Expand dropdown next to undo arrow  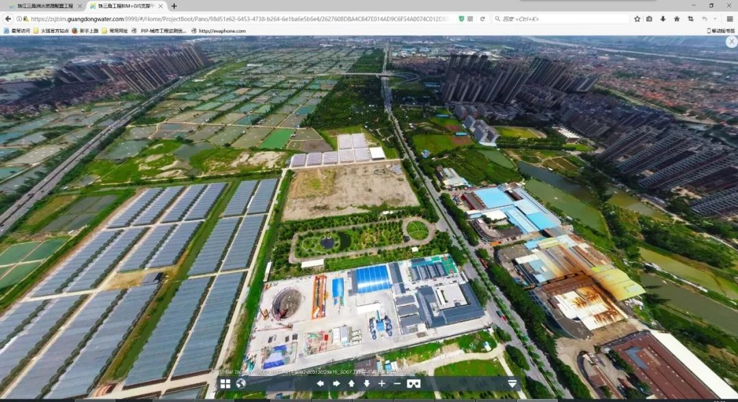tap(715, 19)
